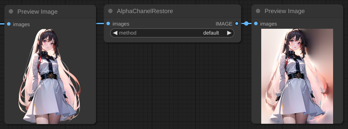Screen dimensions: 348x129
Task: Click the IMAGE output socket on AlphaChanelRestore
Action: pos(237,24)
